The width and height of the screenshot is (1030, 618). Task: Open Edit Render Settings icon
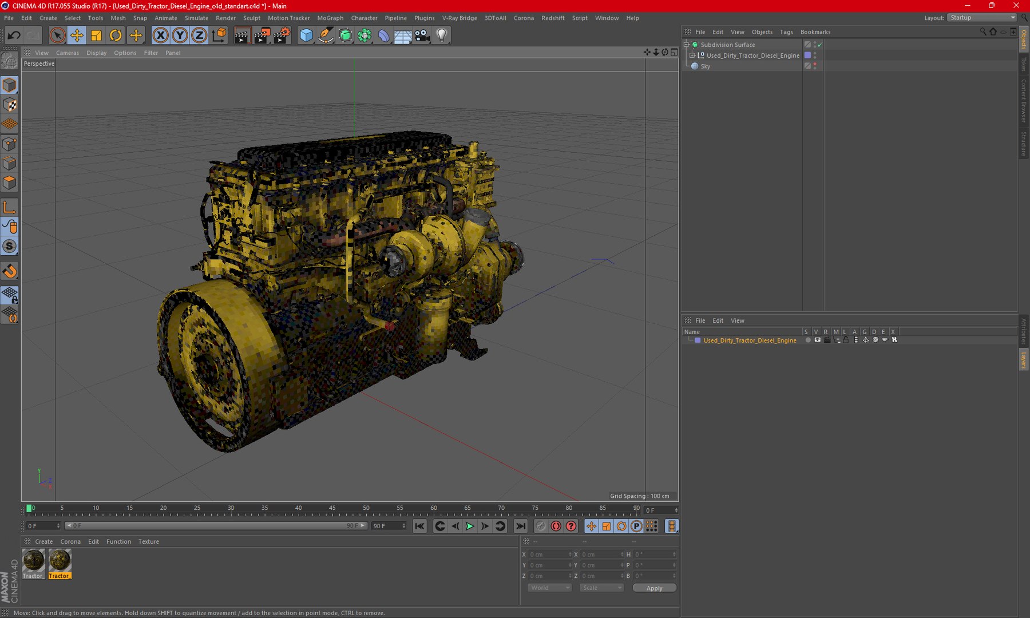pos(282,35)
